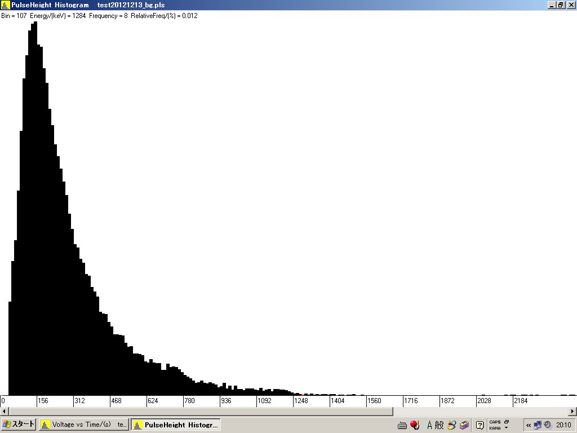Click the x-axis label 2028

click(x=484, y=401)
